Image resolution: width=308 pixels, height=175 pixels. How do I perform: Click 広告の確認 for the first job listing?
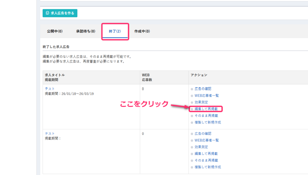[203, 89]
